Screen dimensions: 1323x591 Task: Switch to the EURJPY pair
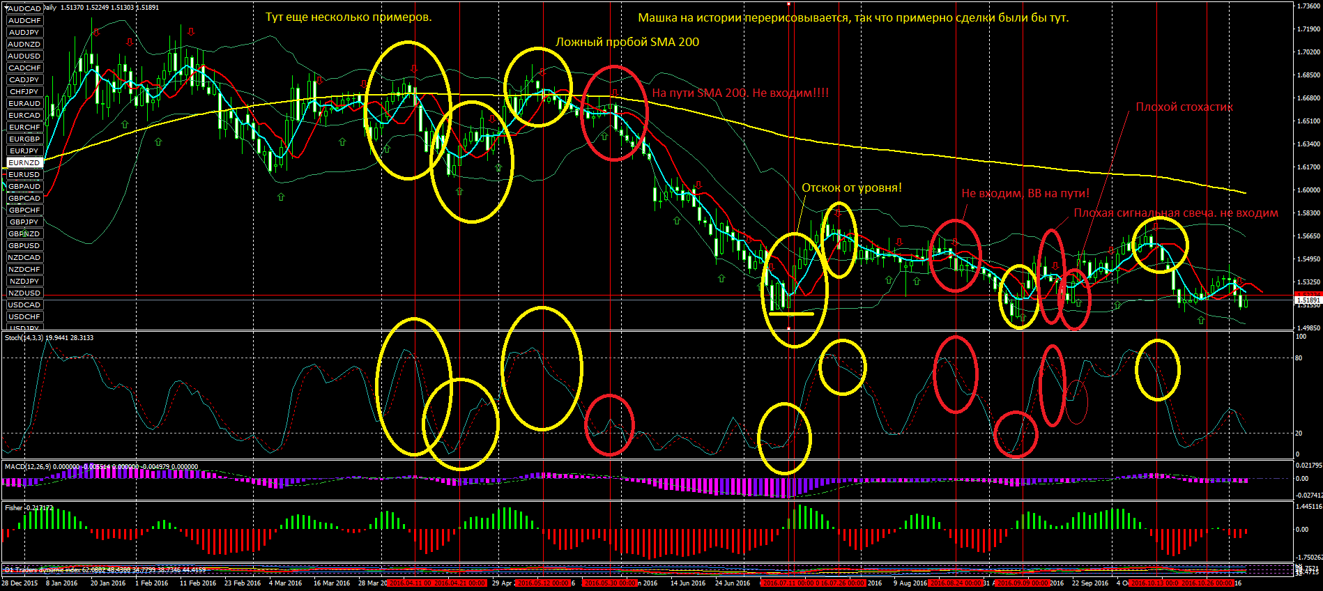click(x=24, y=151)
